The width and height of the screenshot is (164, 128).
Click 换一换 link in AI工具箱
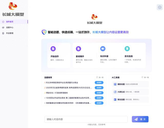[146, 77]
